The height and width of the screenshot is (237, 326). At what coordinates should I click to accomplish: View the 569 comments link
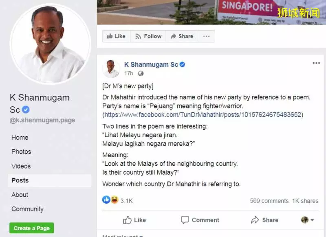click(269, 201)
